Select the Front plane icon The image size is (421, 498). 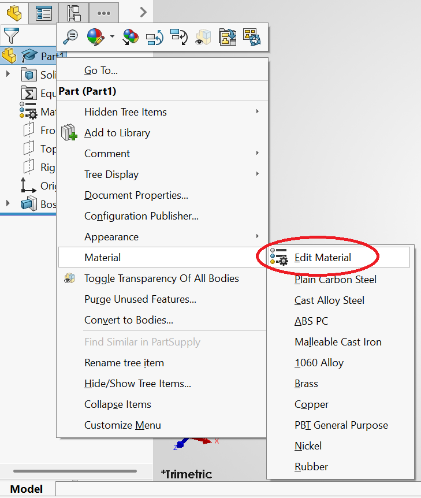click(x=29, y=130)
